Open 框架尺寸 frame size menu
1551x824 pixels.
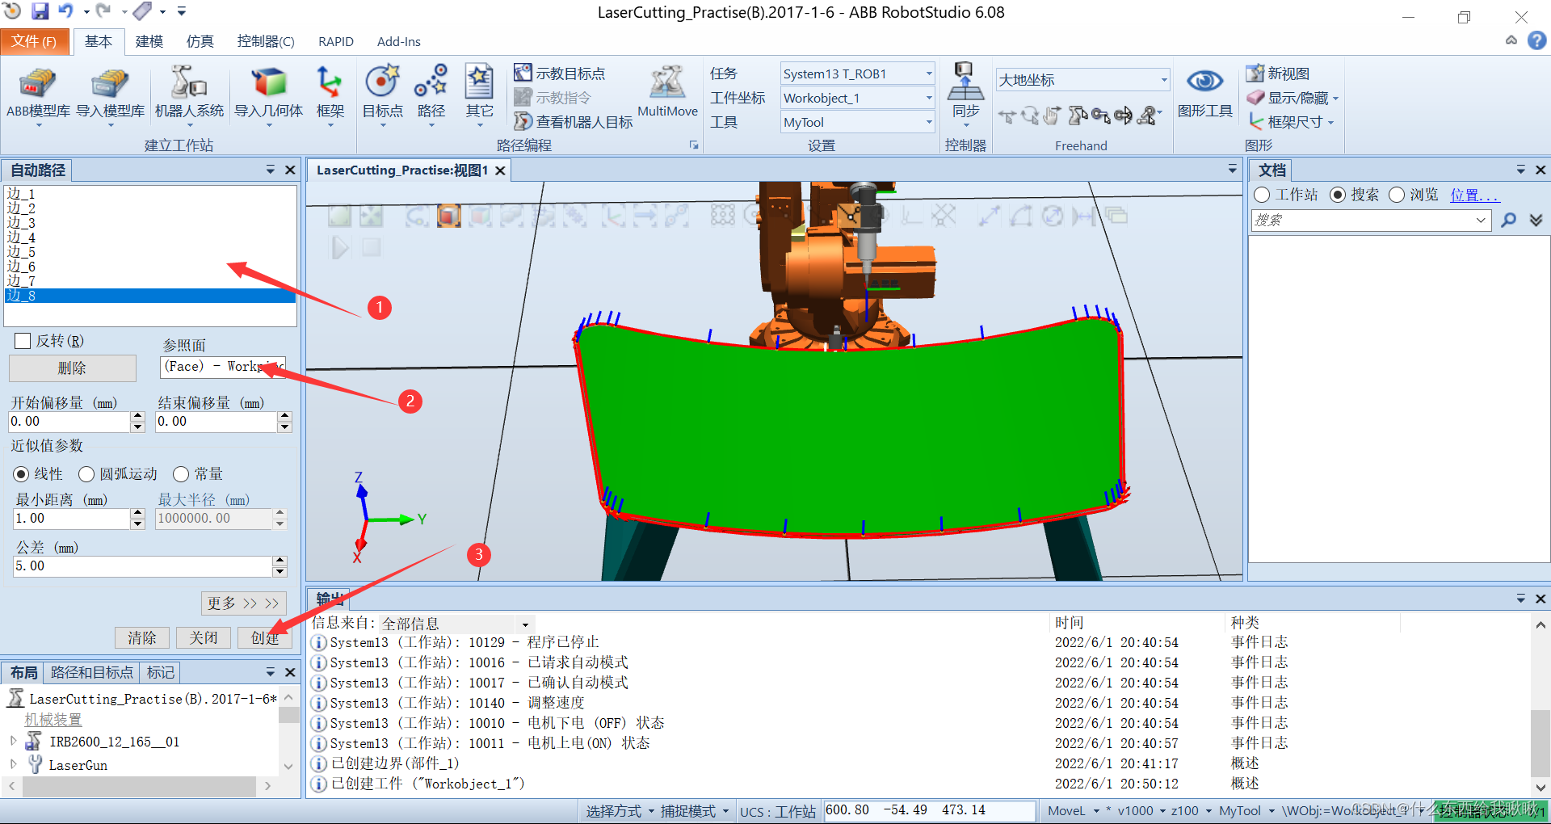point(1291,122)
